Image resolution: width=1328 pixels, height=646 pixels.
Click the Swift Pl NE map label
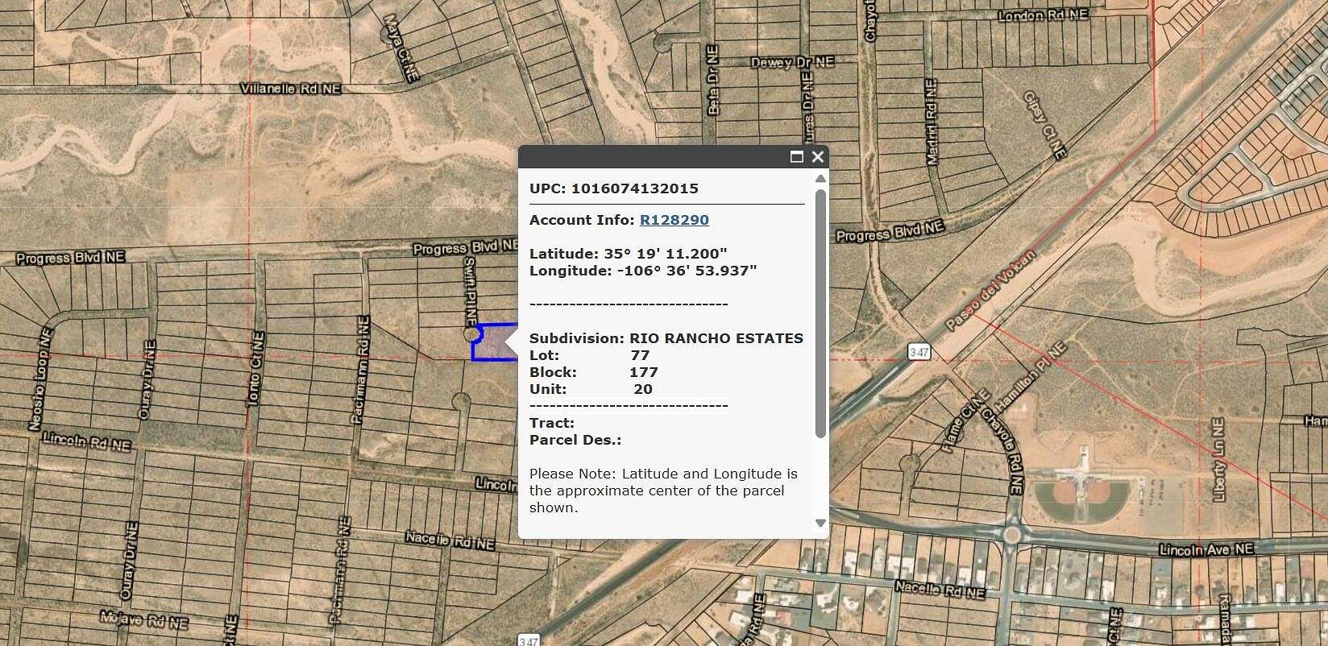470,292
